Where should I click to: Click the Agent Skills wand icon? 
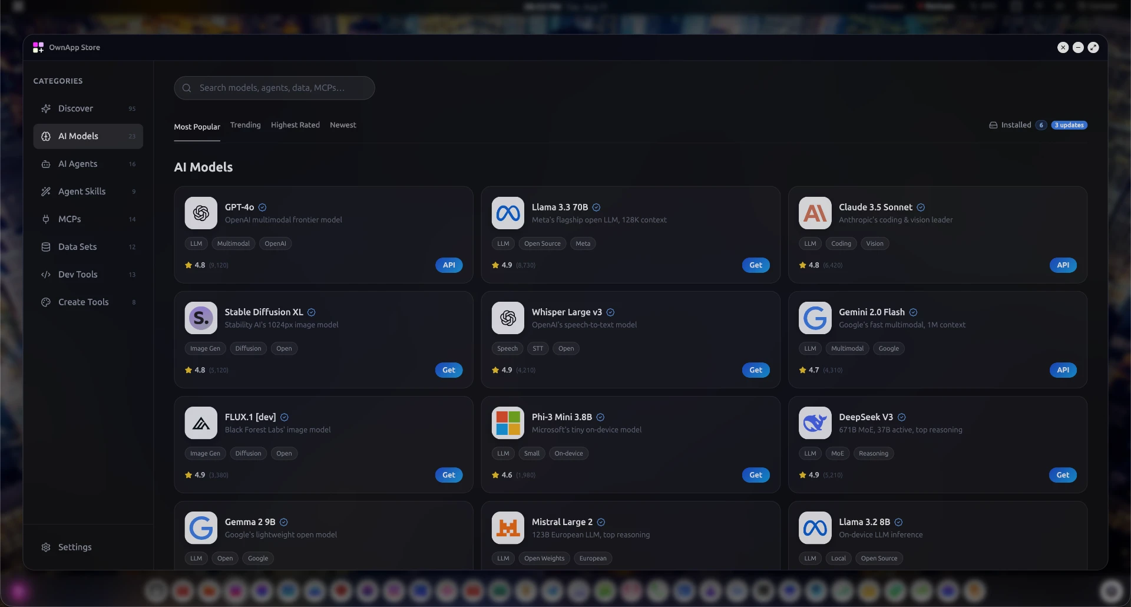(46, 192)
